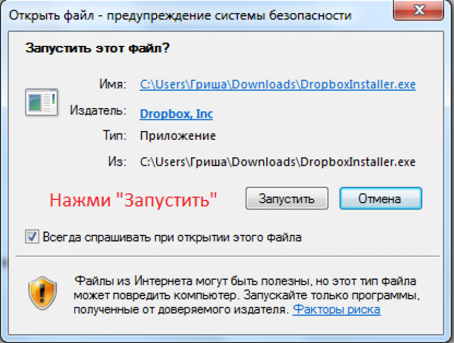The width and height of the screenshot is (454, 343).
Task: Open the Dropbox, Inc publisher link
Action: click(x=176, y=114)
